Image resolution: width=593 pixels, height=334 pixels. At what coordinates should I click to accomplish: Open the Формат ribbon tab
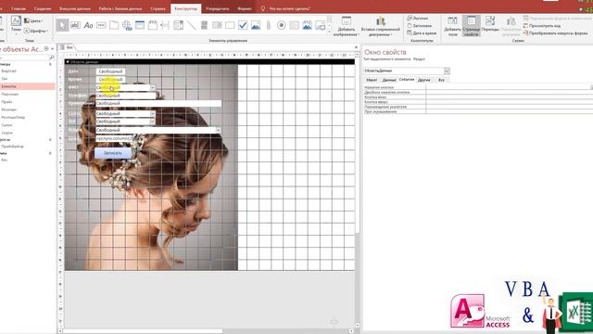point(245,8)
